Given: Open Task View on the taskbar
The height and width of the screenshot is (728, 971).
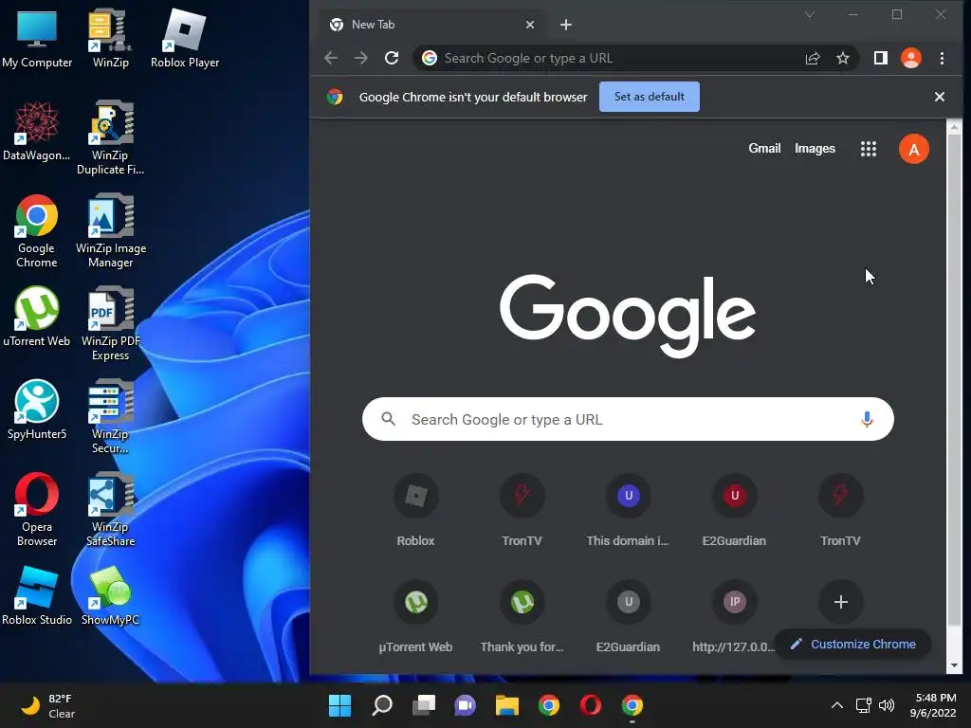Looking at the screenshot, I should pos(424,705).
